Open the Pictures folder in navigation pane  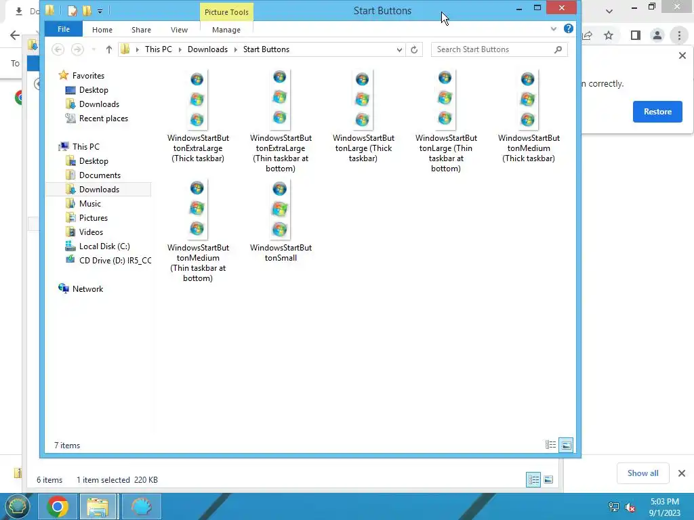[94, 217]
